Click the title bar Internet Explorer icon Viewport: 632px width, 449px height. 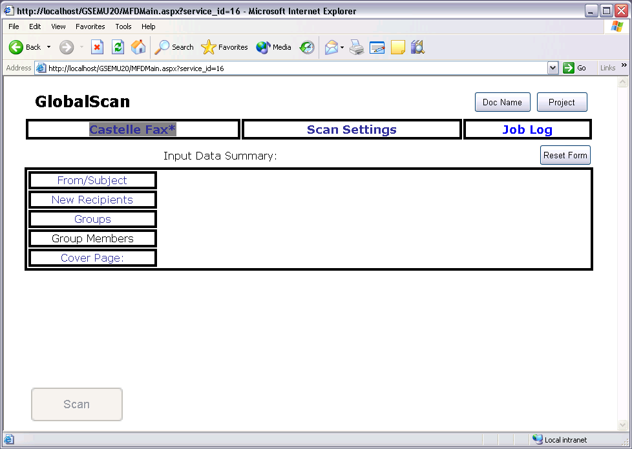8,10
